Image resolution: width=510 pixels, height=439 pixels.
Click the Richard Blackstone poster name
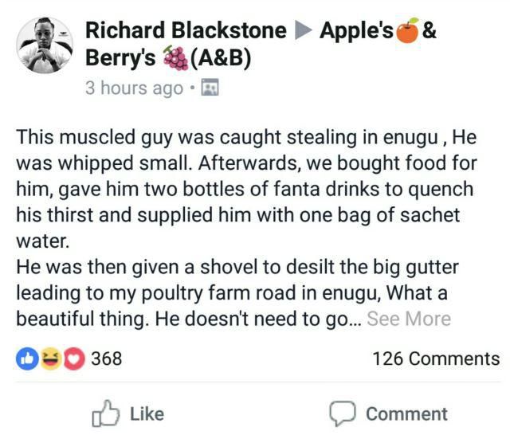pos(186,31)
